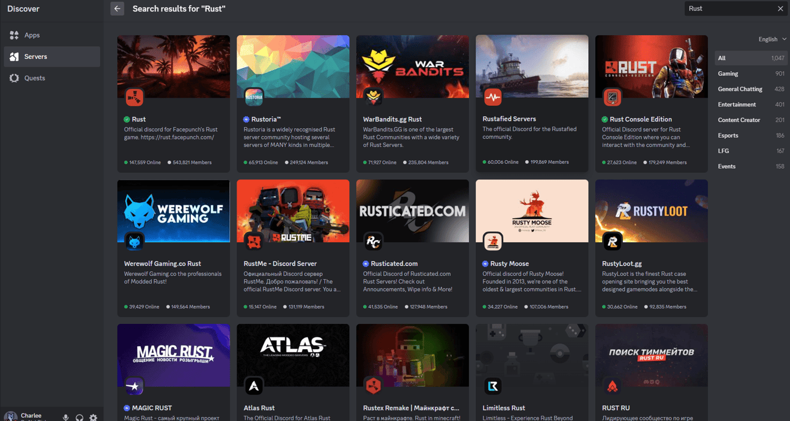Open the Rusty Moose server title

(510, 264)
